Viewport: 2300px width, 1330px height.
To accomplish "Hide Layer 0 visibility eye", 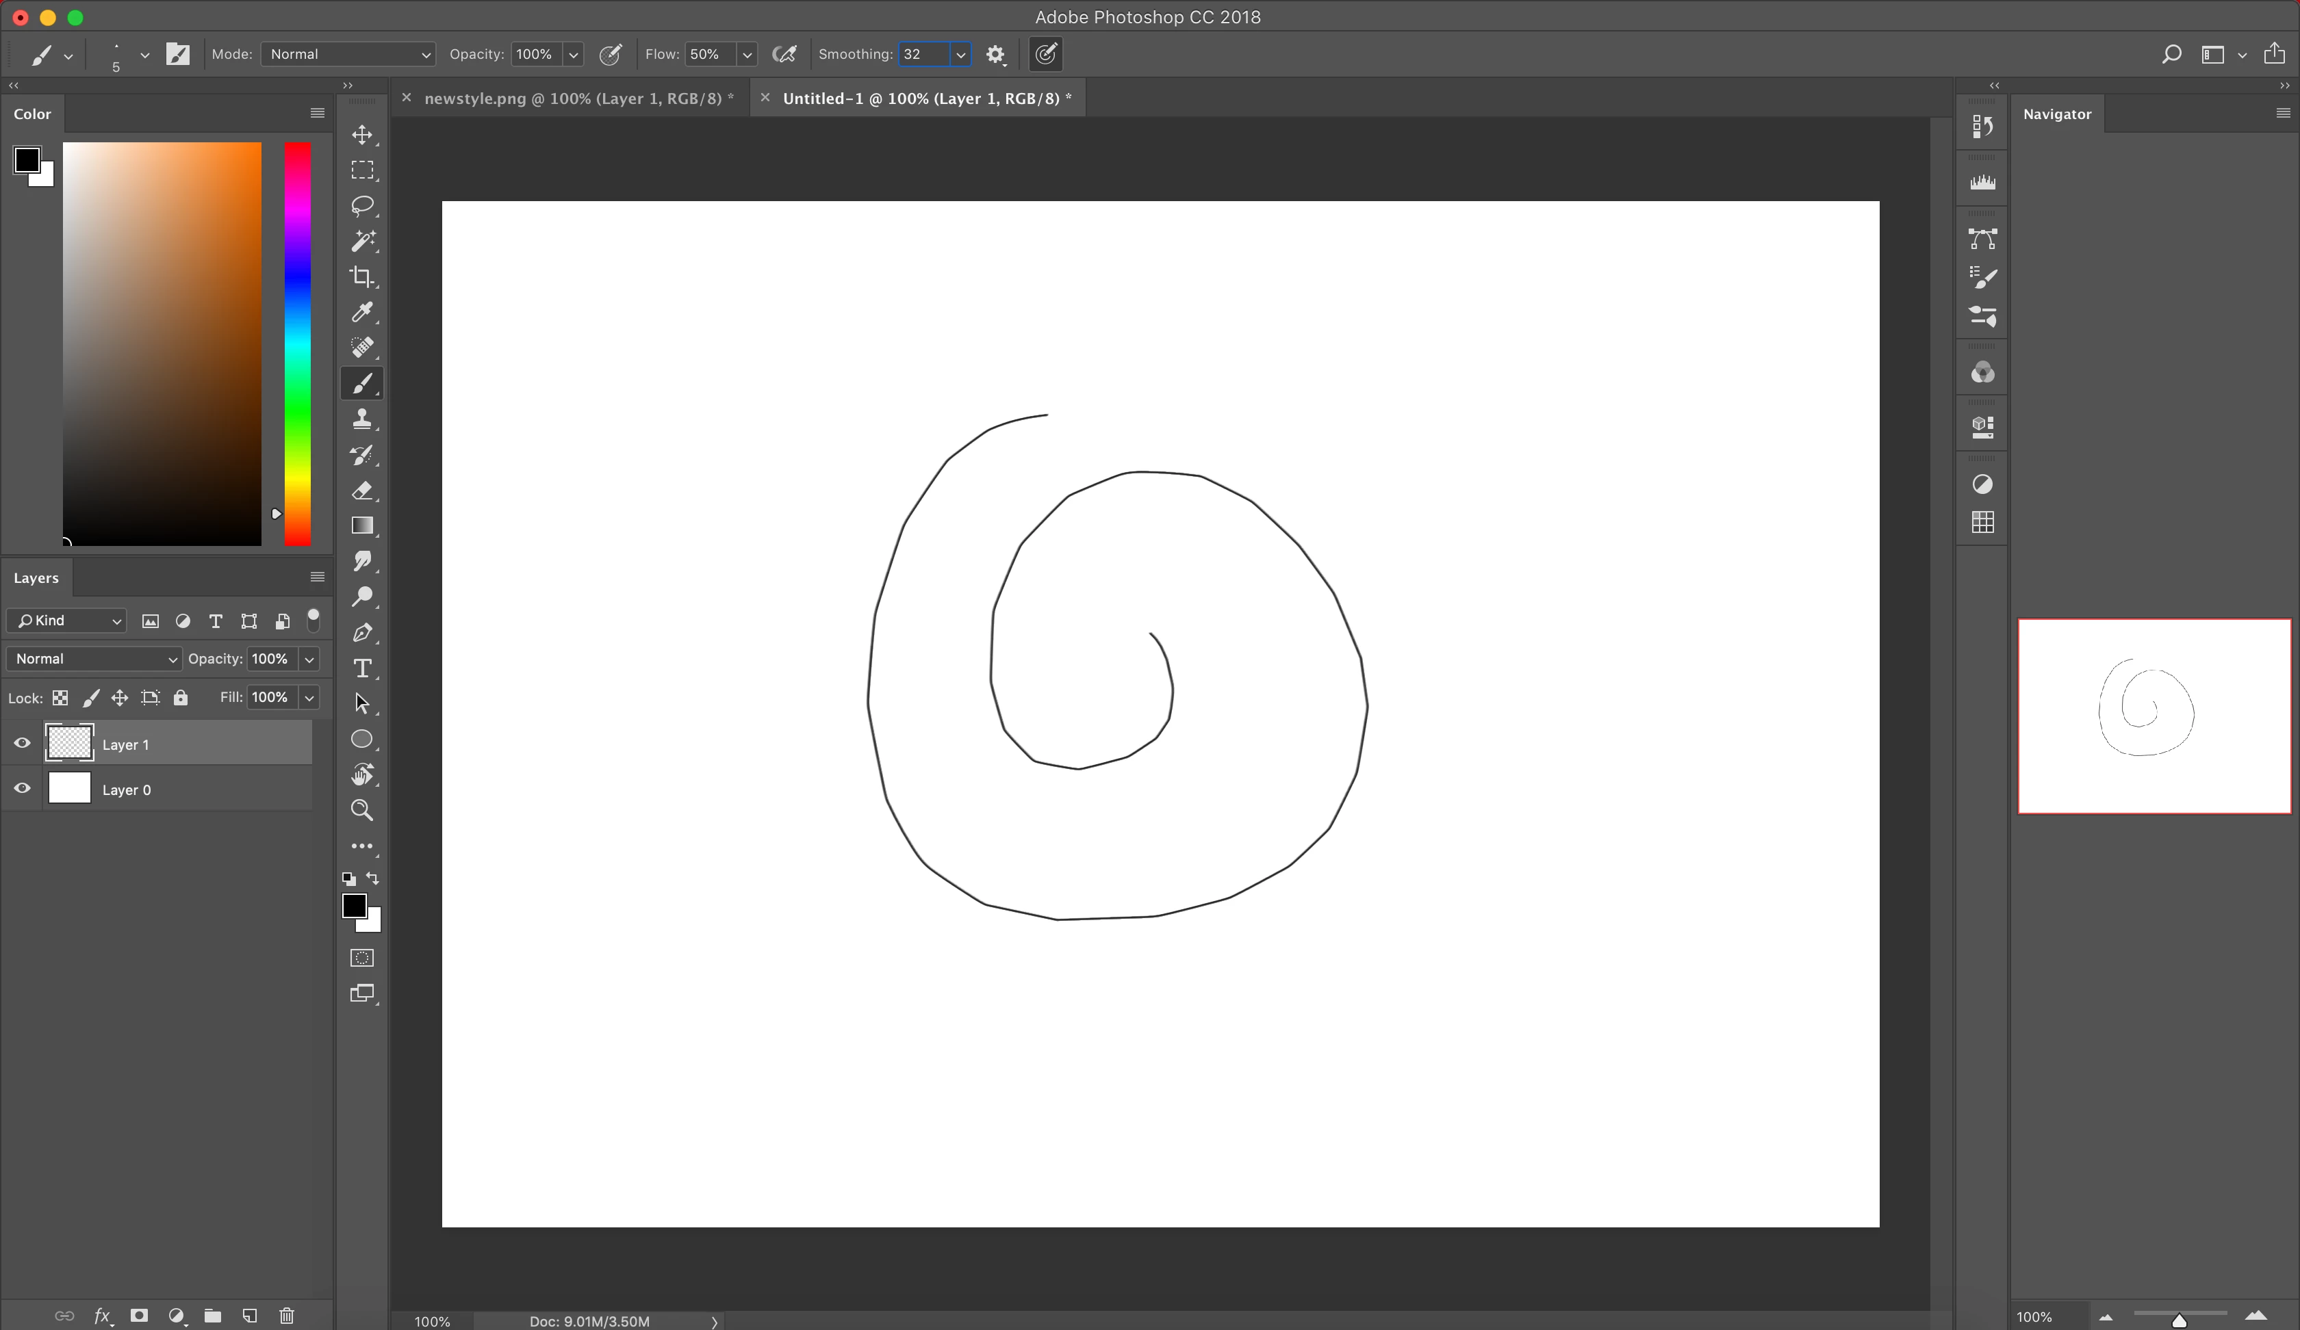I will pos(23,788).
